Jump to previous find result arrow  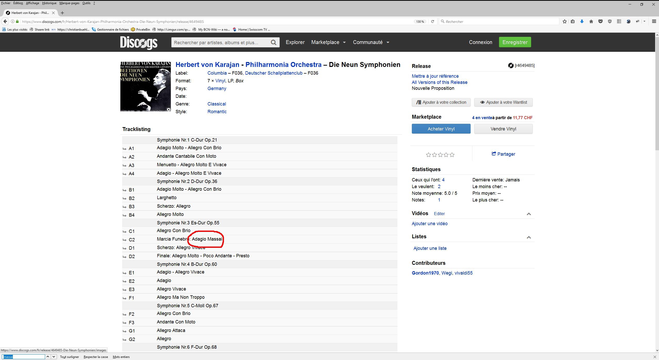(48, 357)
